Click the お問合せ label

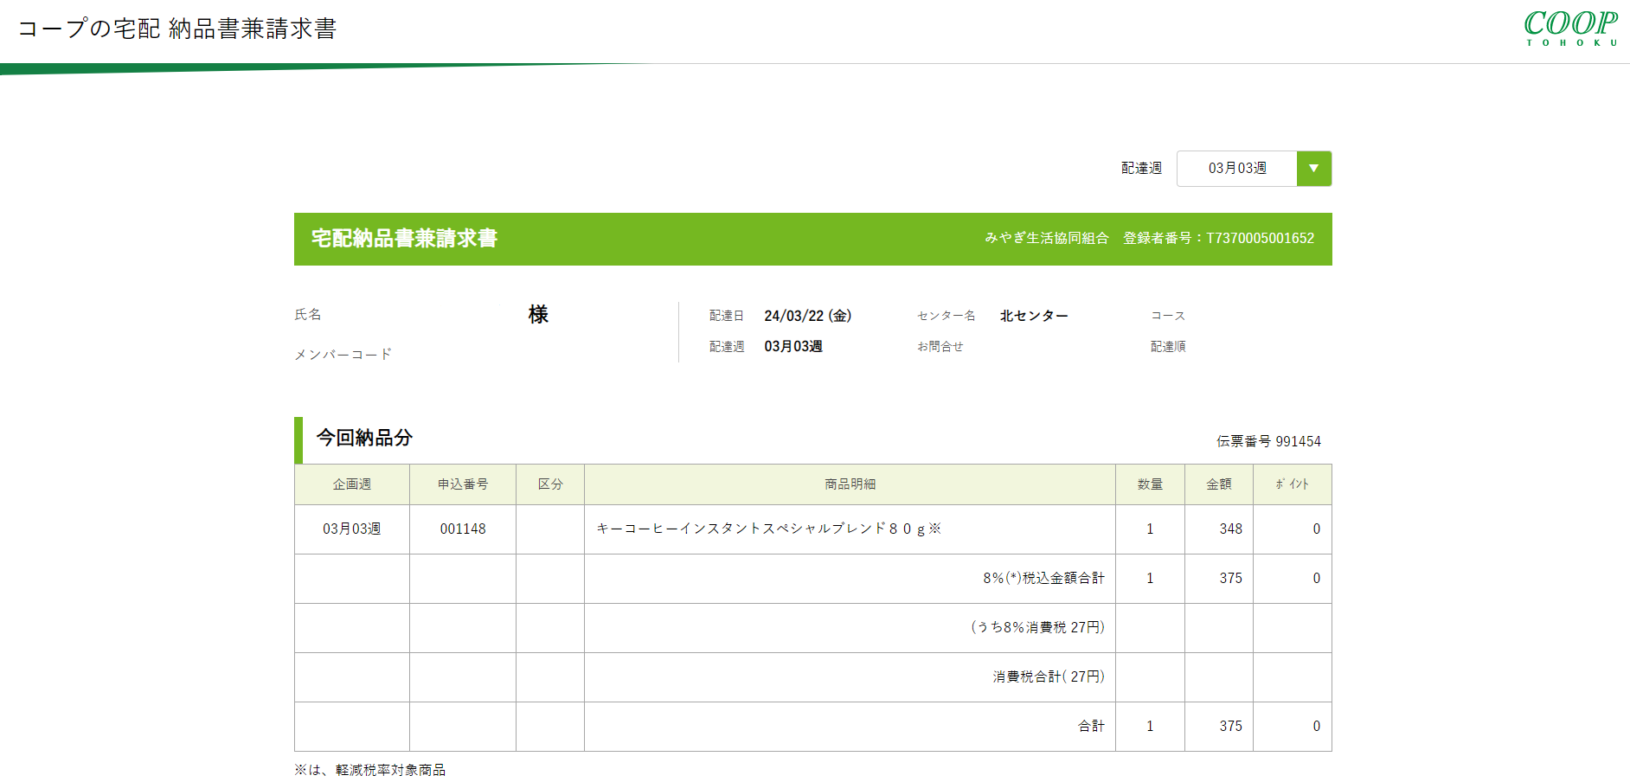click(x=940, y=346)
